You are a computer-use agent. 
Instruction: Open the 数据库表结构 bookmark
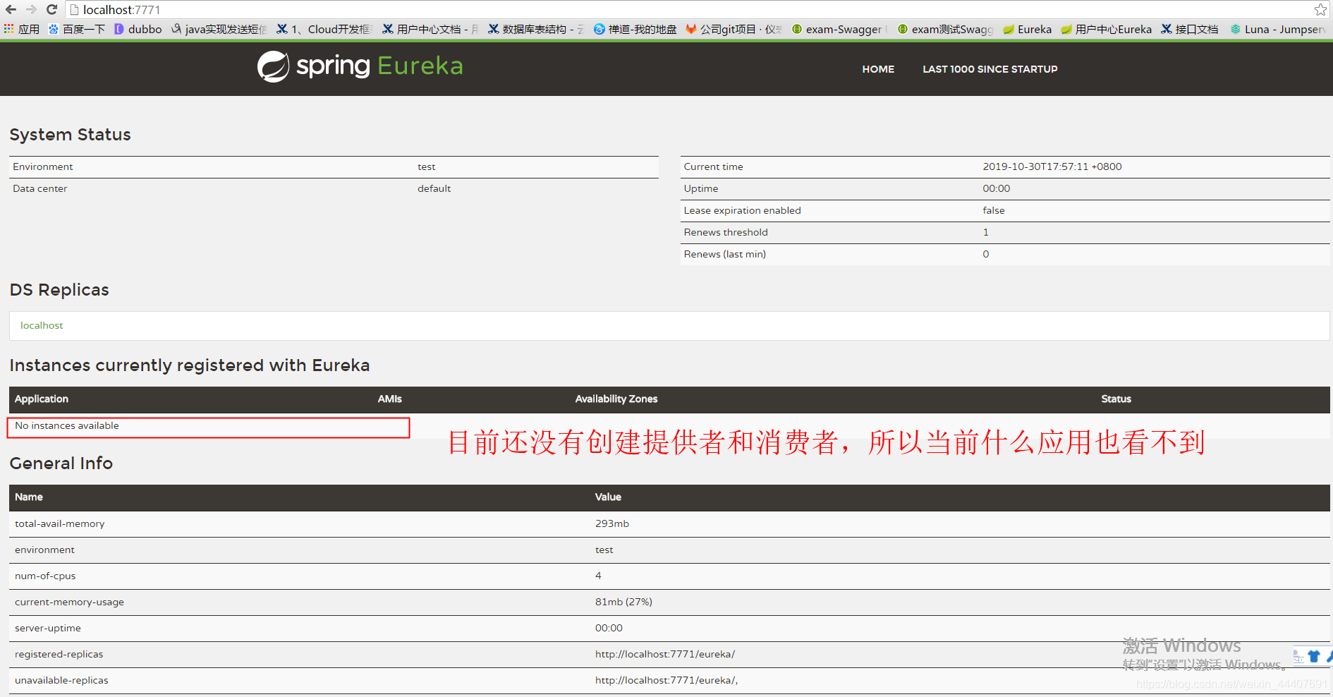tap(536, 29)
